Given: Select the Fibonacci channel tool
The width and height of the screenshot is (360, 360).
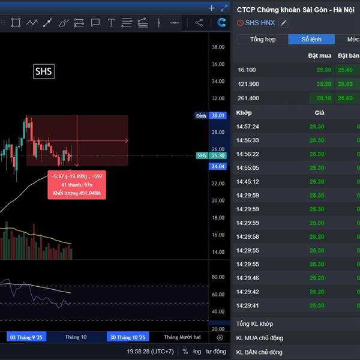Looking at the screenshot, I should point(143,23).
